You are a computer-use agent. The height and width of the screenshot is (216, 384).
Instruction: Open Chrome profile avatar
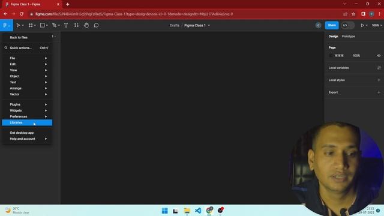371,14
